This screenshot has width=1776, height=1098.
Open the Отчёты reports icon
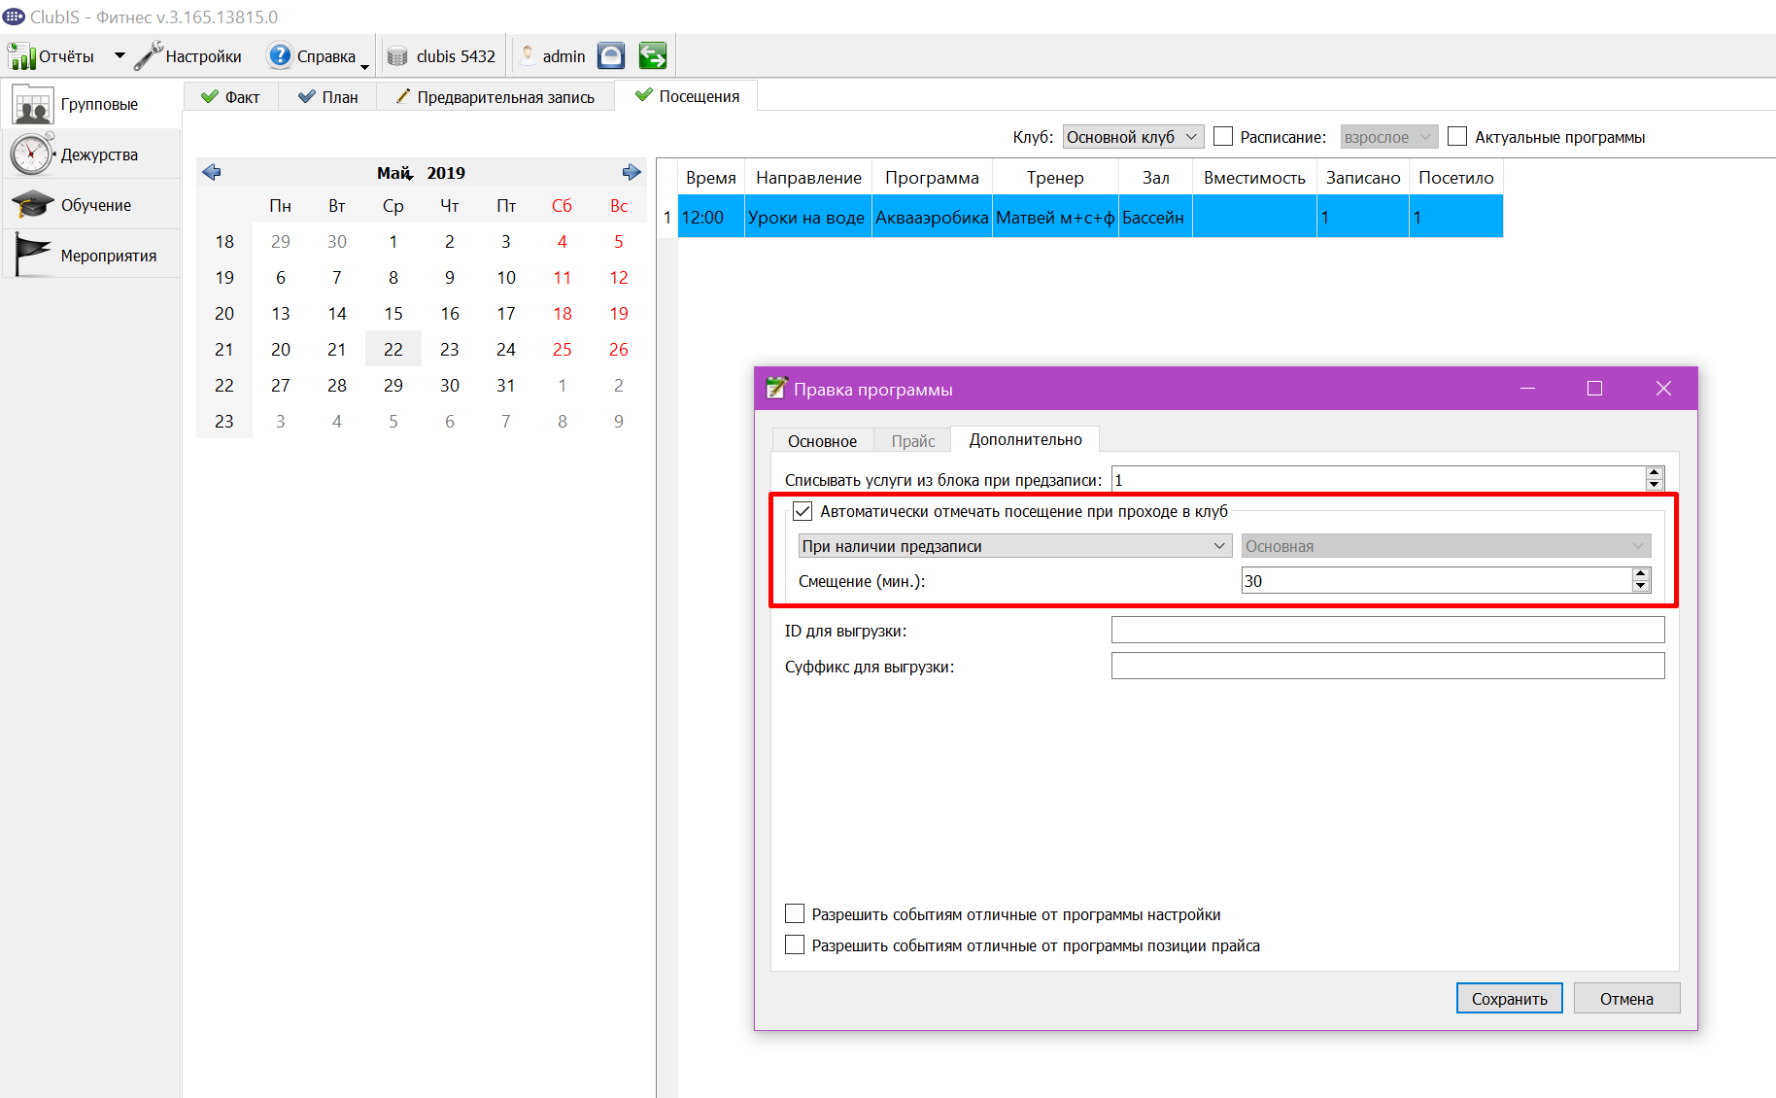pyautogui.click(x=21, y=56)
